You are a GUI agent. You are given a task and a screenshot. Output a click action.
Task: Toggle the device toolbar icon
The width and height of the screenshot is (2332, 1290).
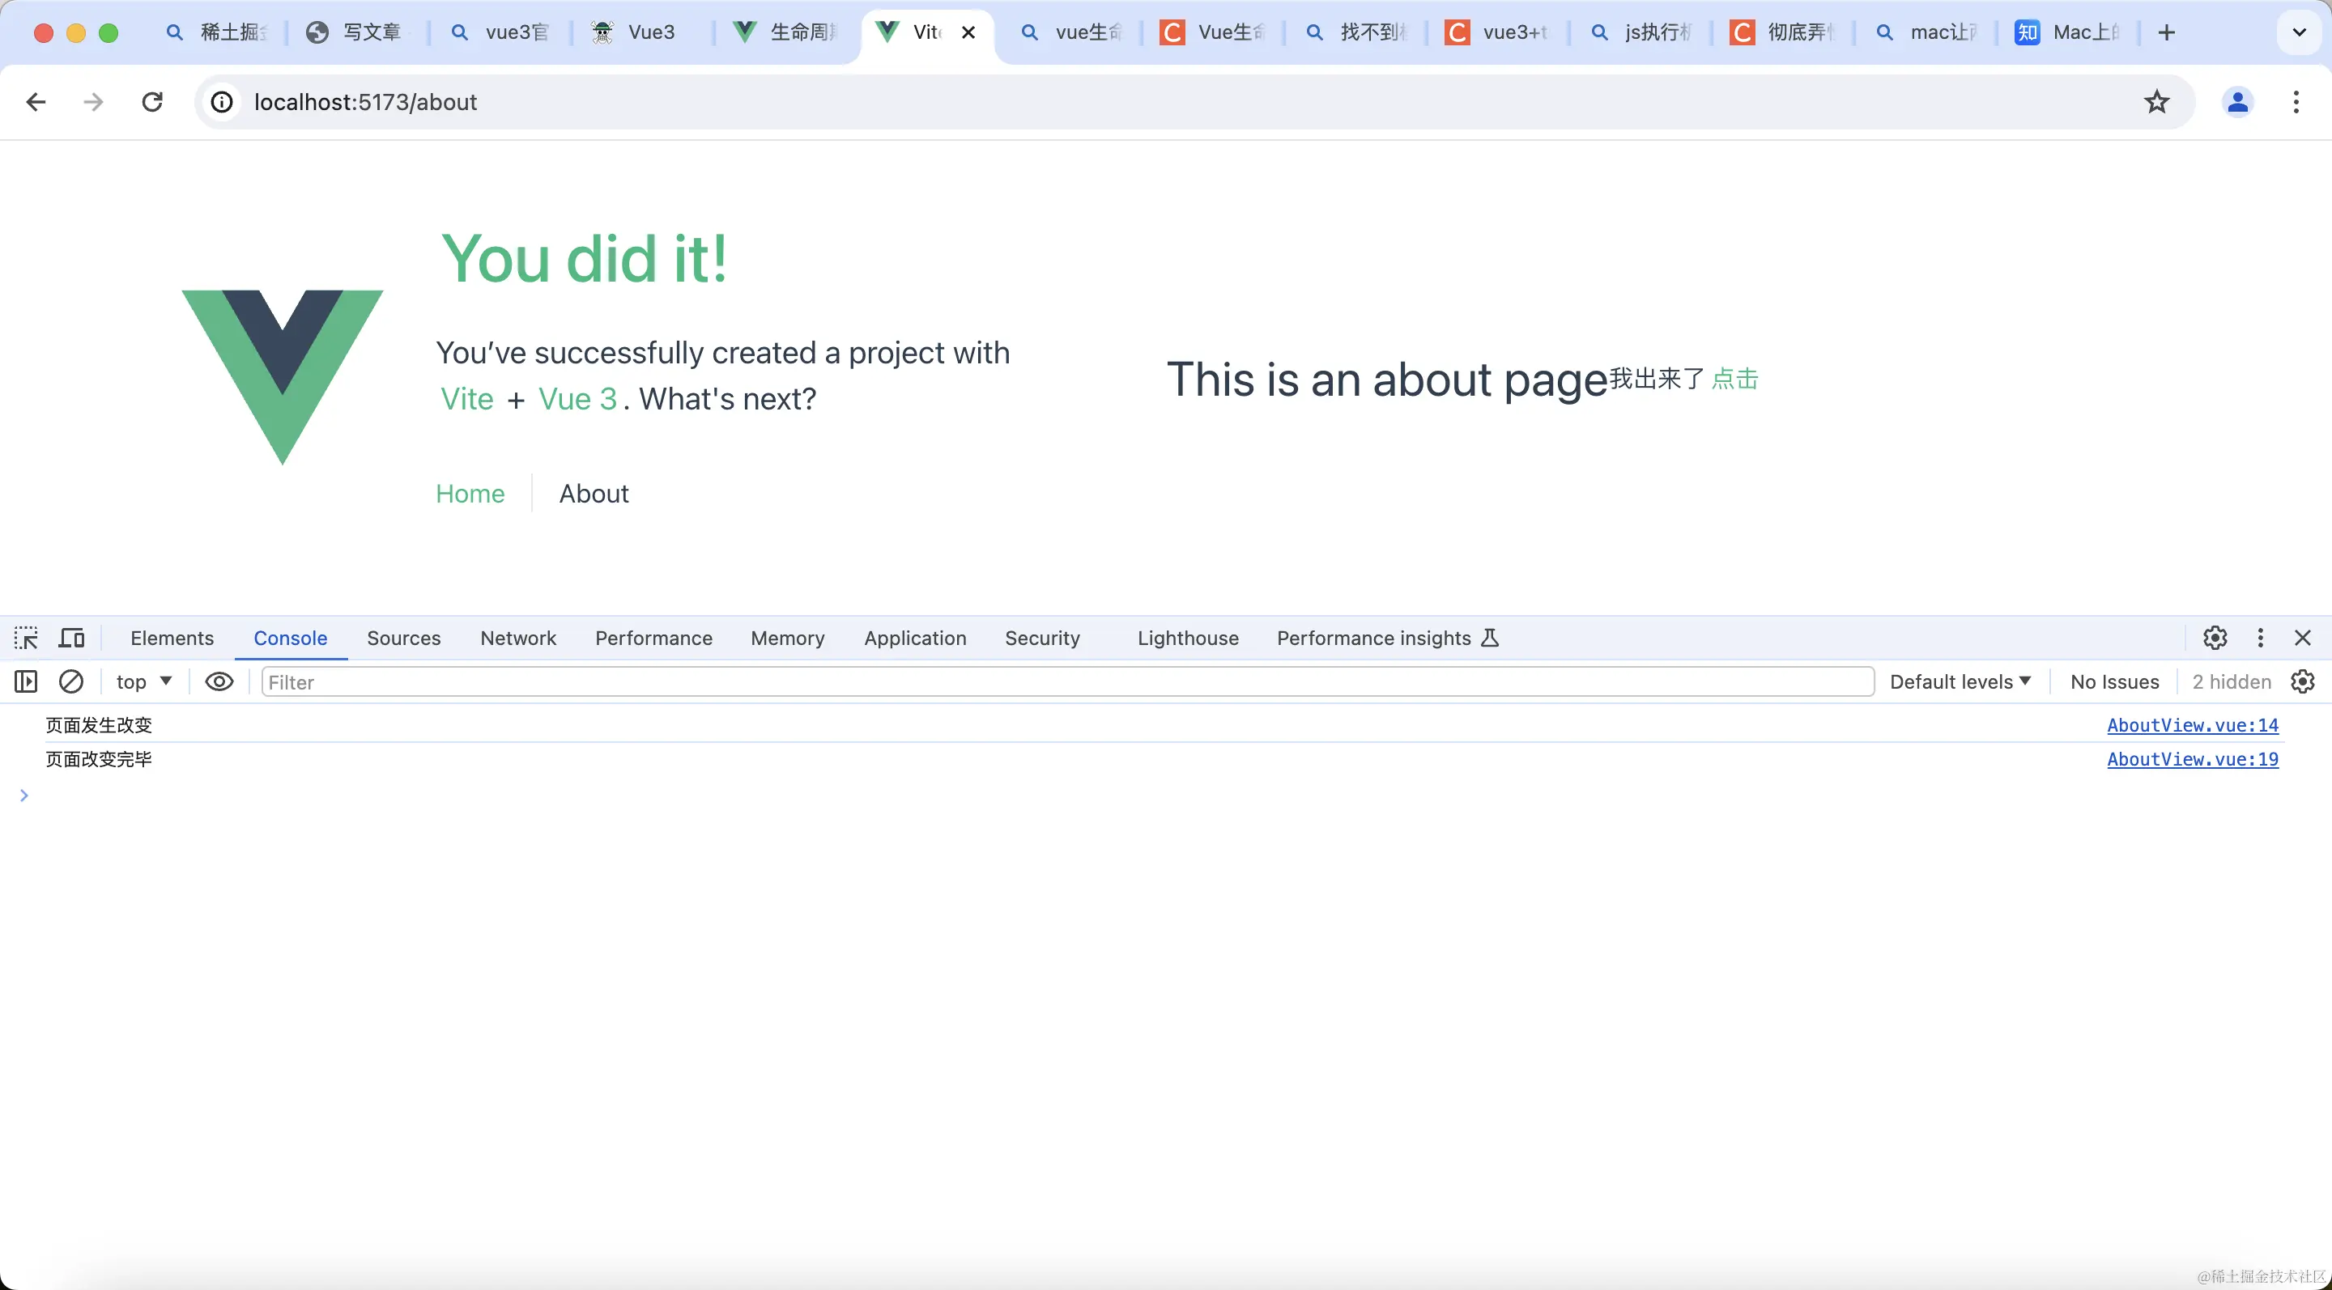(x=71, y=638)
